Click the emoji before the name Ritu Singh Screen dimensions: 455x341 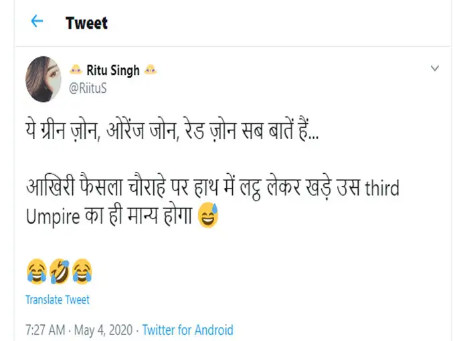76,70
